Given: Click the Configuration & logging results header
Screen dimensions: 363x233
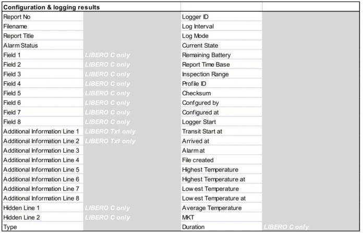Looking at the screenshot, I should [x=52, y=7].
